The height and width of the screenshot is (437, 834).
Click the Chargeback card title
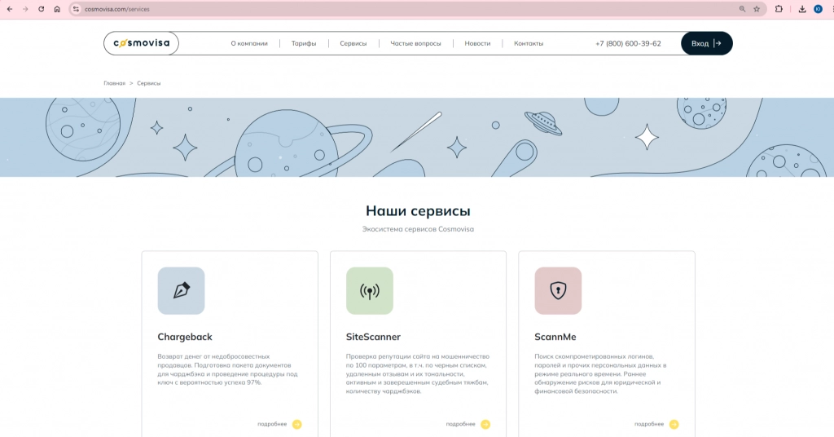[185, 337]
